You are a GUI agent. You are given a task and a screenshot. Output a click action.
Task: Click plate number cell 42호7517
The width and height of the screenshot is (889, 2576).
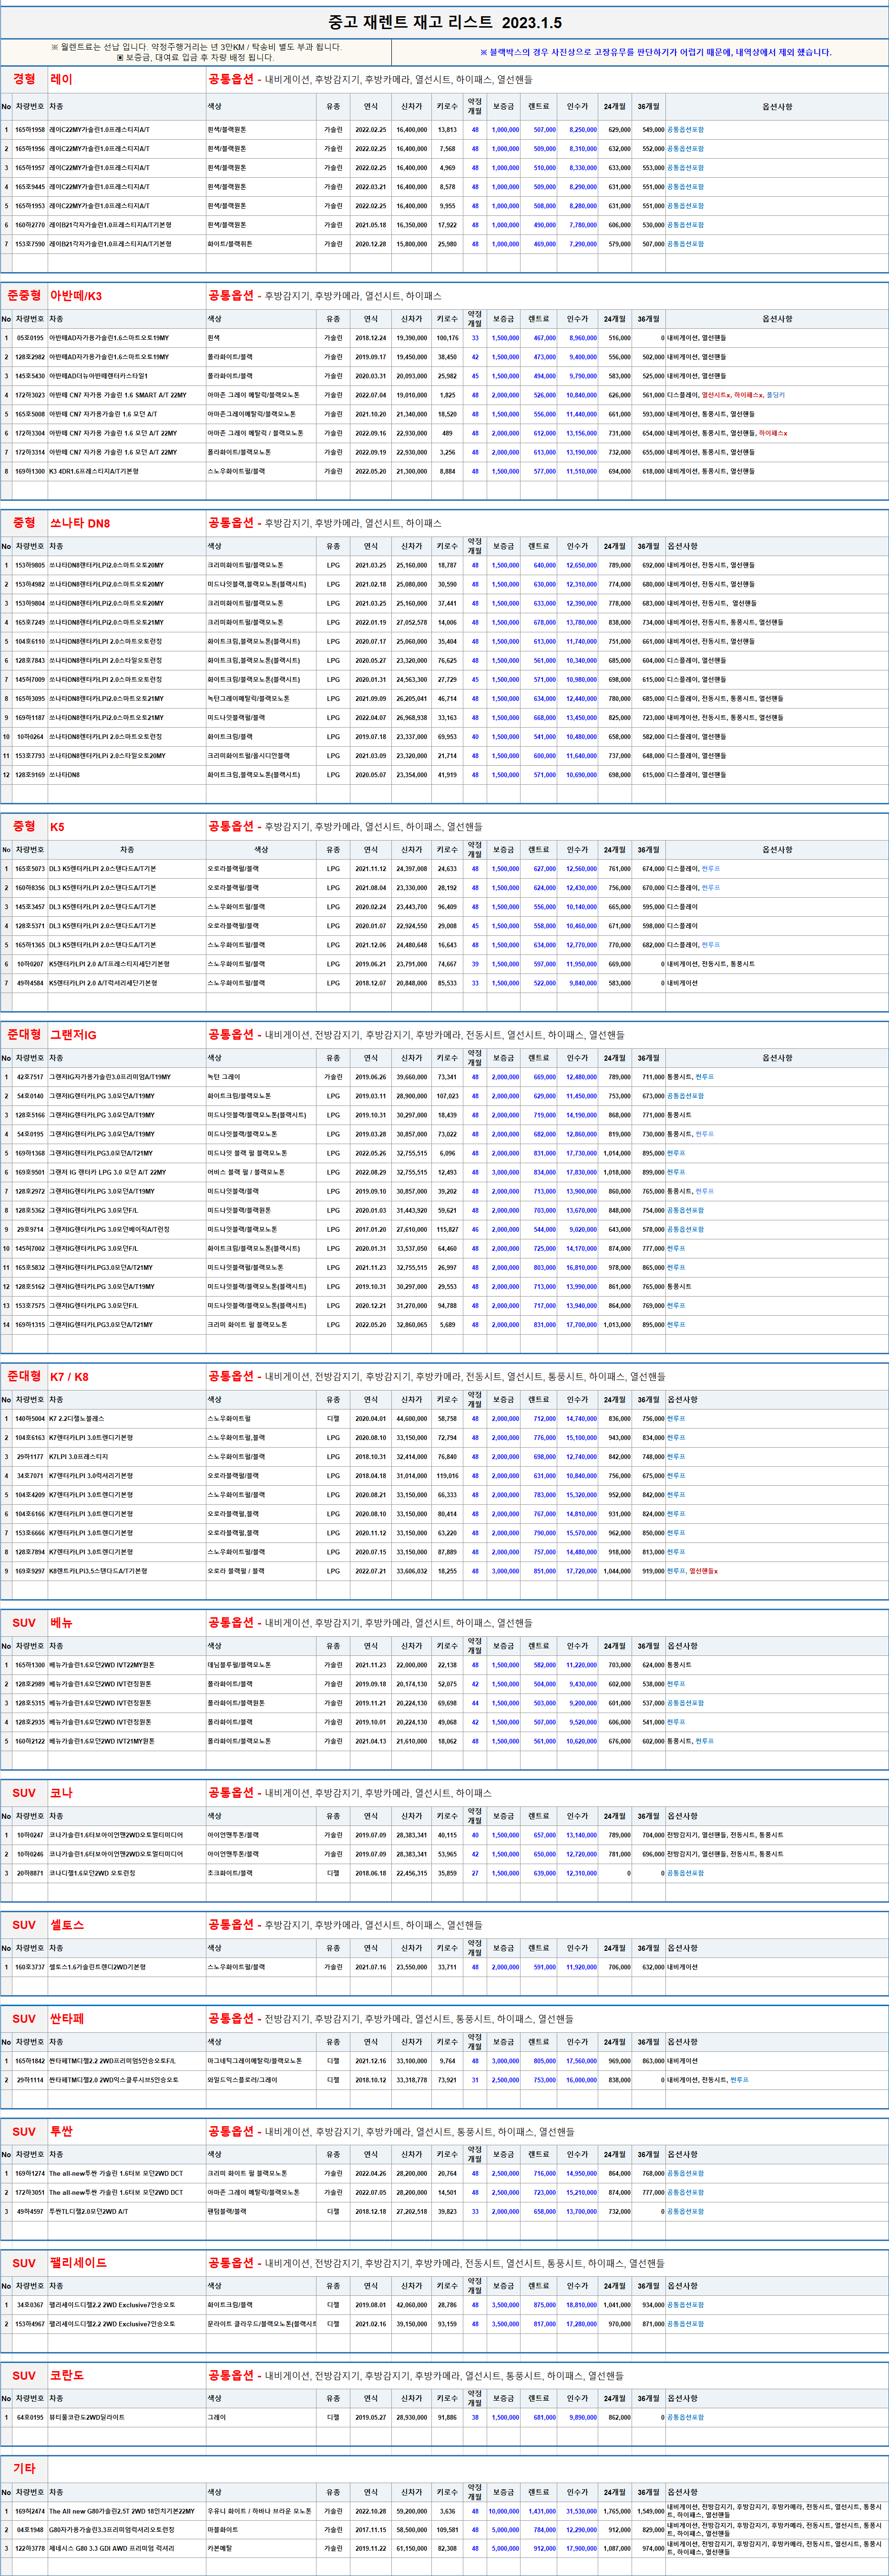30,1077
